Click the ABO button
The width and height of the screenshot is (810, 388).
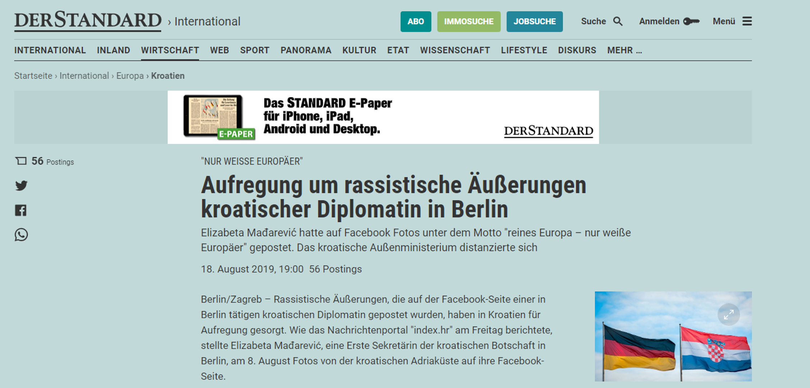tap(415, 22)
